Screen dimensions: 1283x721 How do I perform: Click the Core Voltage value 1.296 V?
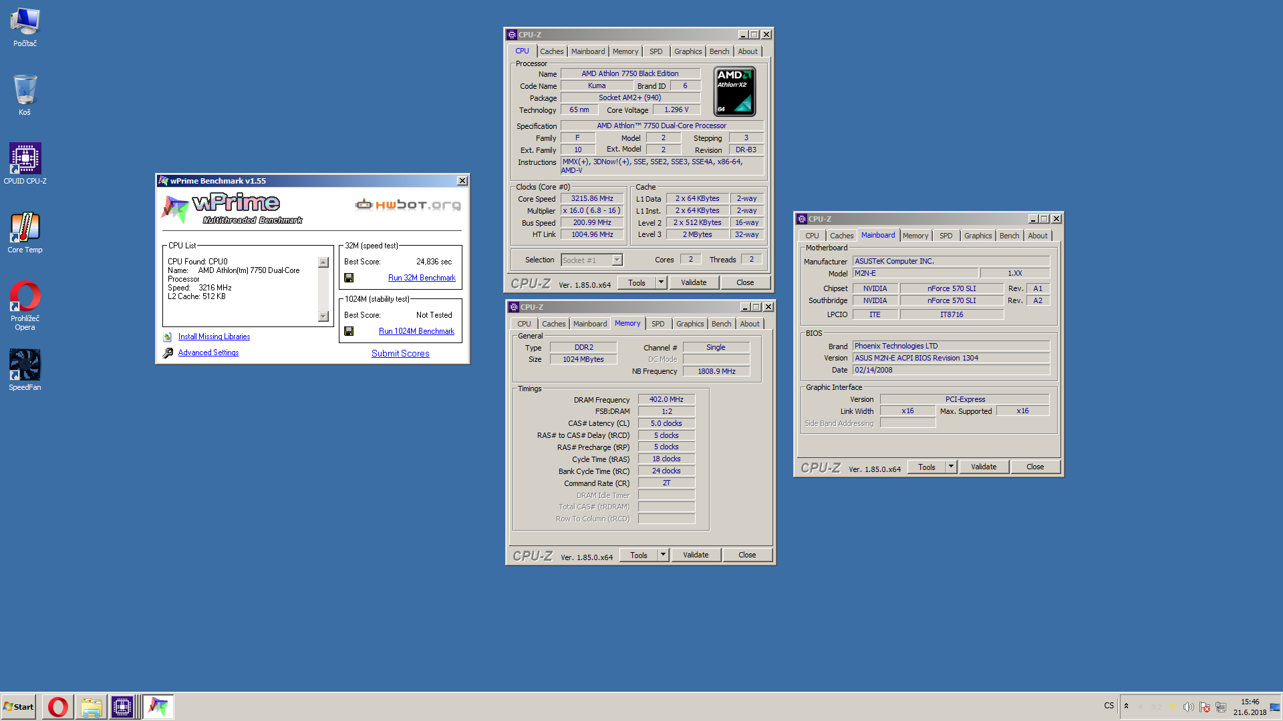point(676,110)
